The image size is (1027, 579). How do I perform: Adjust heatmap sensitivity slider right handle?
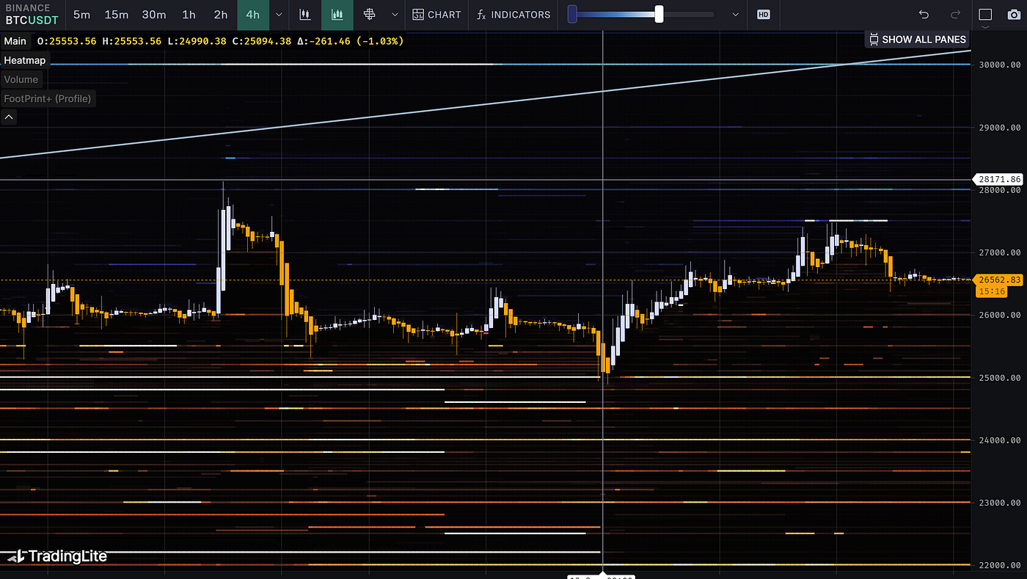659,14
